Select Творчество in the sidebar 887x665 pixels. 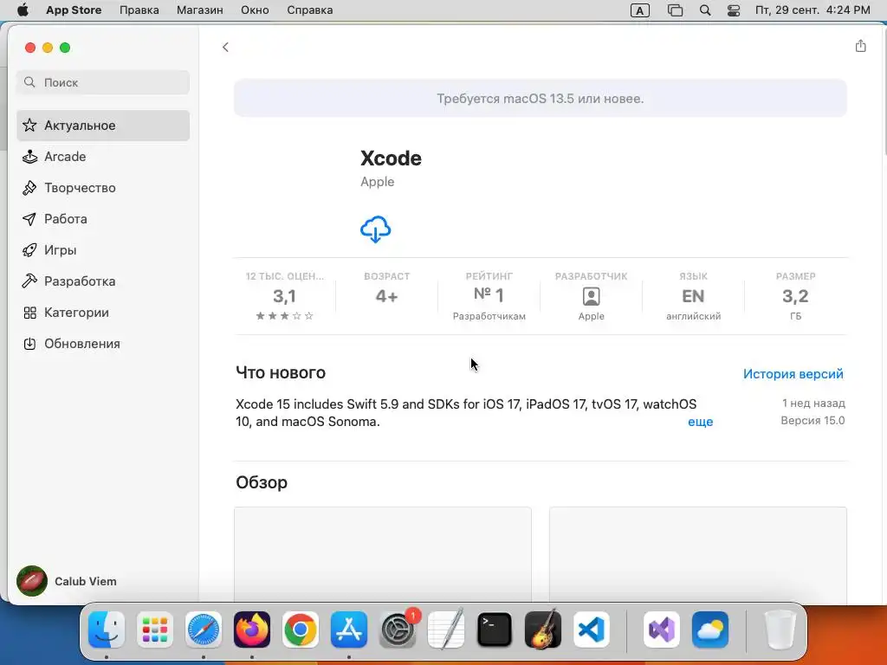coord(103,188)
